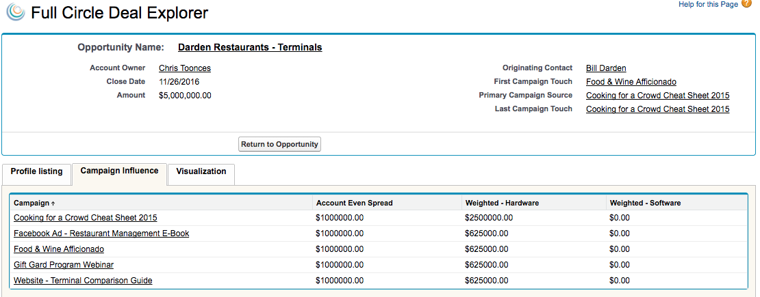Screen dimensions: 760x297
Task: Click Weighted Software value for Website row
Action: [620, 280]
